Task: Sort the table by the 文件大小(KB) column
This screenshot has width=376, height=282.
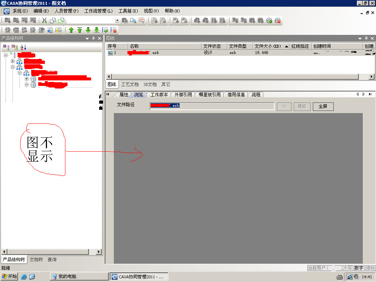Action: point(271,46)
